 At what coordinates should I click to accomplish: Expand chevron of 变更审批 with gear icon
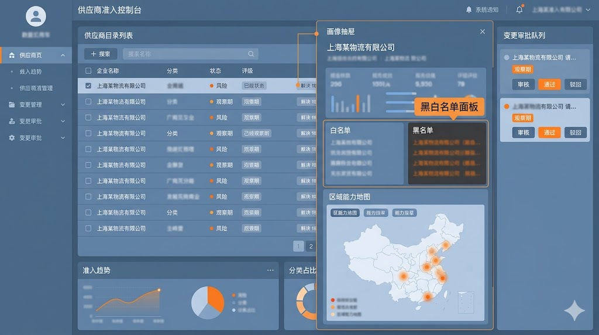tap(63, 138)
